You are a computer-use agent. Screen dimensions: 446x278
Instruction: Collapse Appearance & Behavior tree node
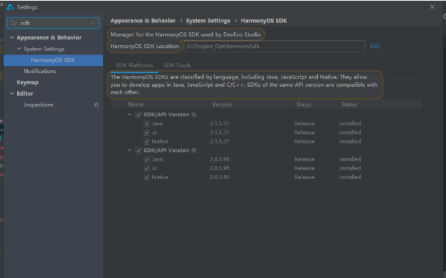click(x=12, y=37)
